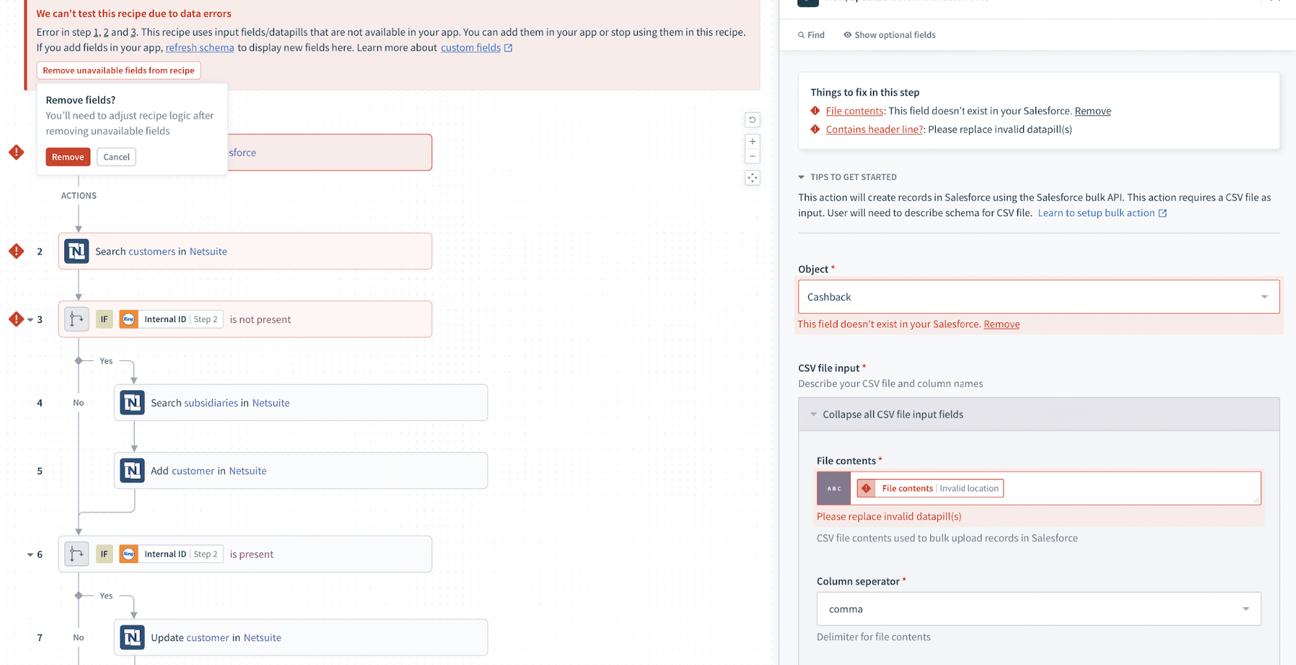Collapse step 6 using its arrow
The image size is (1296, 665).
click(30, 555)
